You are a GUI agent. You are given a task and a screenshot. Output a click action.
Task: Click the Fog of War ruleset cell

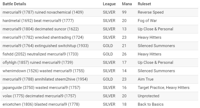pos(147,21)
